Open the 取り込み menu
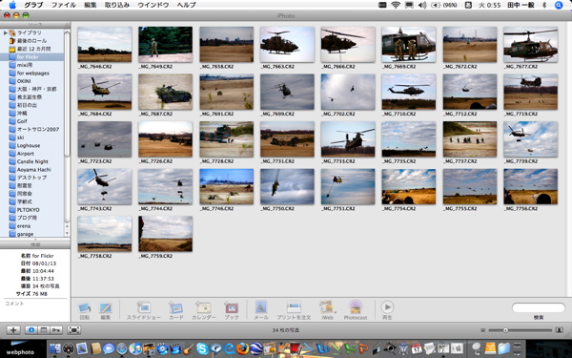Viewport: 572px width, 358px height. [116, 5]
